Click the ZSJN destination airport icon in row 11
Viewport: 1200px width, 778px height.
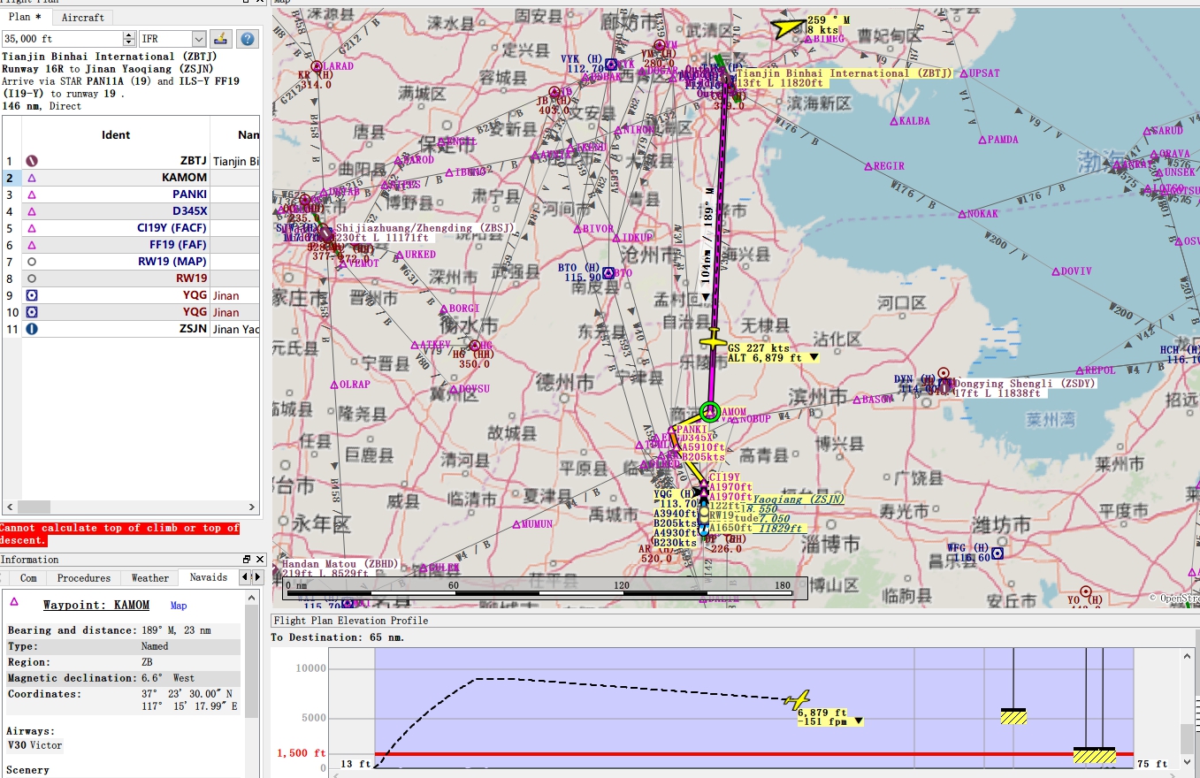tap(32, 329)
